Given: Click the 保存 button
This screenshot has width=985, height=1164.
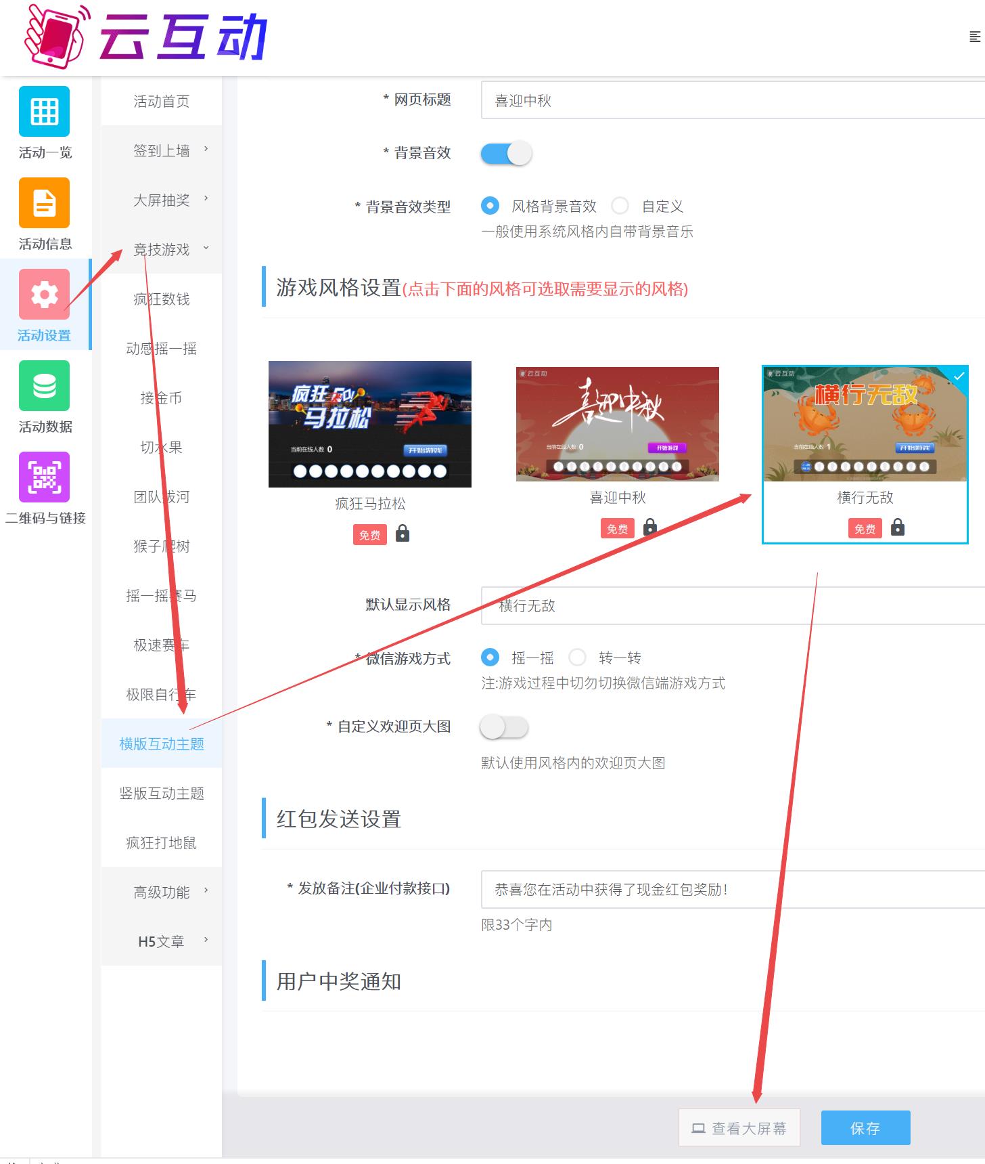Looking at the screenshot, I should [865, 1128].
